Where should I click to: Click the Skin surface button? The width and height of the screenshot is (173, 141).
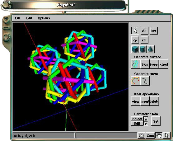point(145,64)
